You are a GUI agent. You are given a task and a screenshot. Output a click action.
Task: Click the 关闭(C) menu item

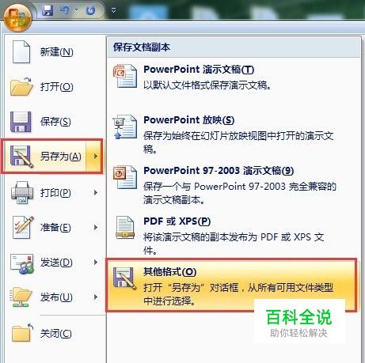point(52,334)
